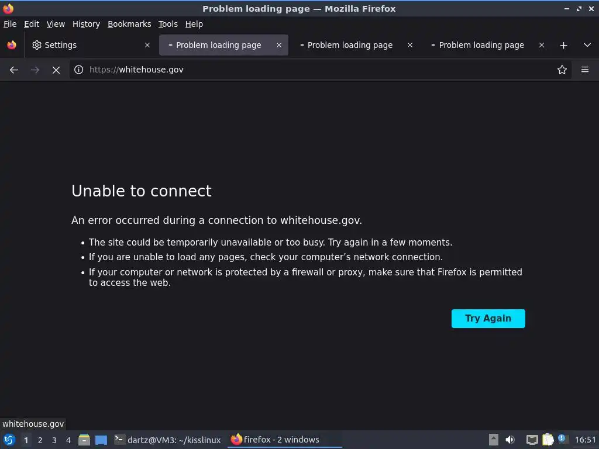
Task: Stop loading the page
Action: [56, 70]
